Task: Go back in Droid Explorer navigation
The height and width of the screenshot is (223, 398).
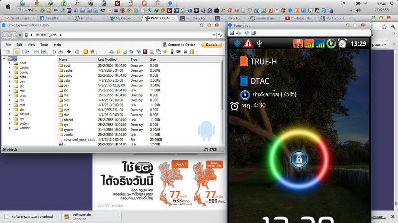Action: click(5, 35)
